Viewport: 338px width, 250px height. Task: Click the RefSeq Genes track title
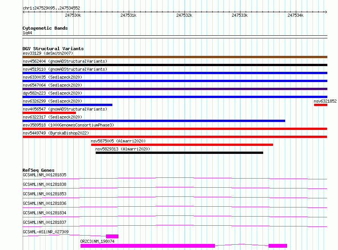pyautogui.click(x=38, y=170)
